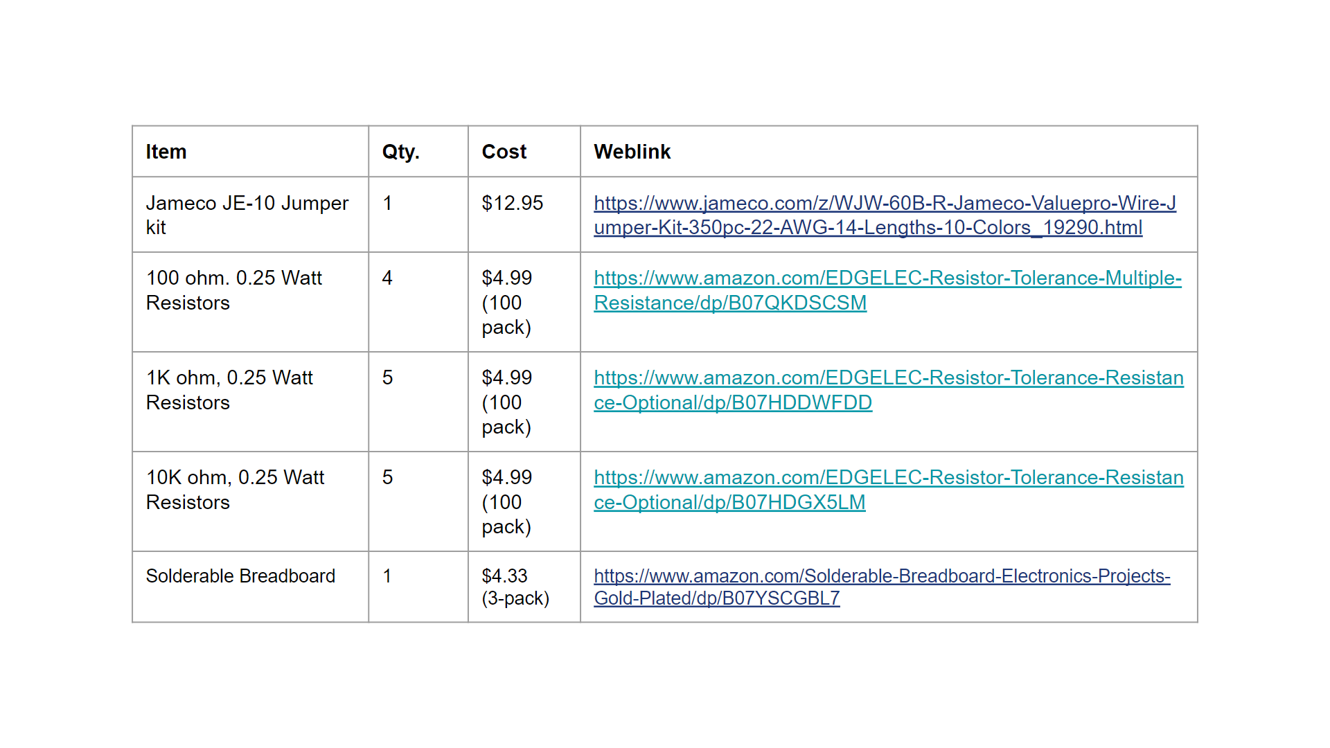Click the quantity cell in 10K ohm row
This screenshot has width=1330, height=748.
click(387, 478)
